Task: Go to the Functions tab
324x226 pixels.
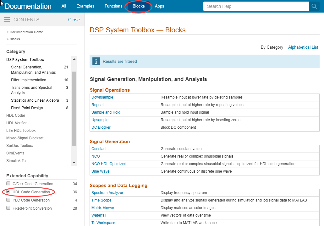Action: (113, 6)
